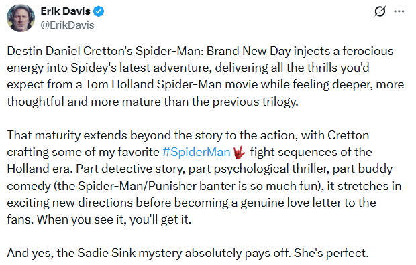Click the closing sentence "She's perfect."

coord(331,253)
